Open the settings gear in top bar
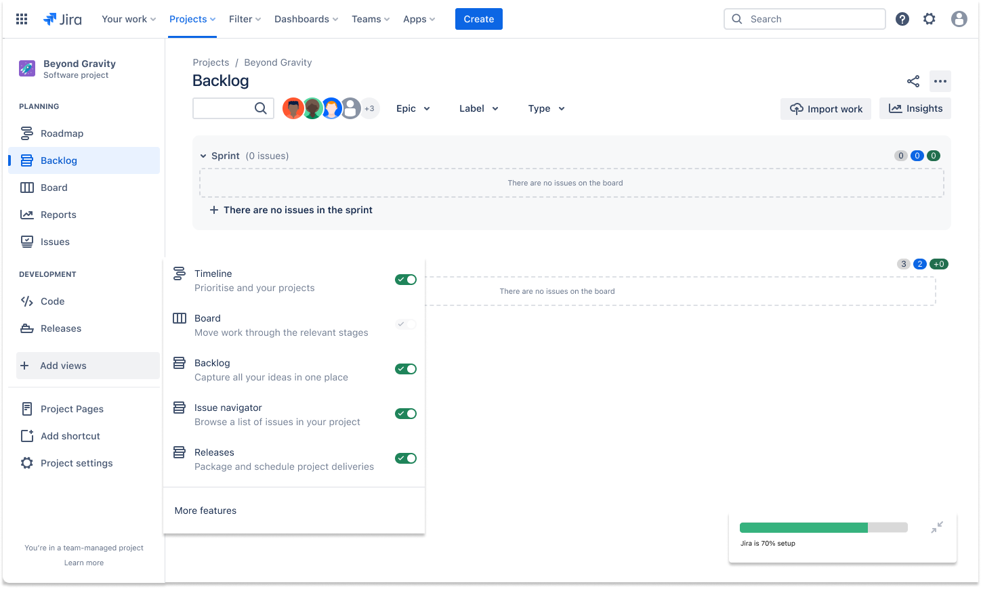Viewport: 981px width, 591px height. click(x=930, y=19)
